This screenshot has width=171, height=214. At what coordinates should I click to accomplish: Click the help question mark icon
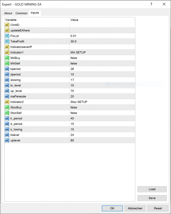point(151,4)
